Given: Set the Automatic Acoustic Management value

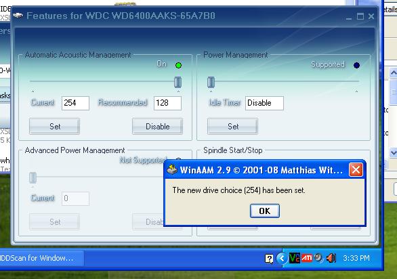Looking at the screenshot, I should tap(54, 126).
